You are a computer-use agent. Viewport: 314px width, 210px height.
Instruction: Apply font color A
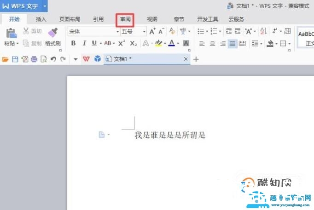(x=172, y=43)
